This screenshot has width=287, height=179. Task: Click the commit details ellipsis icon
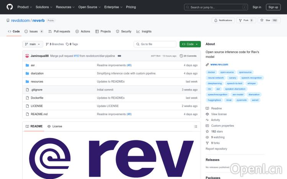click(119, 56)
